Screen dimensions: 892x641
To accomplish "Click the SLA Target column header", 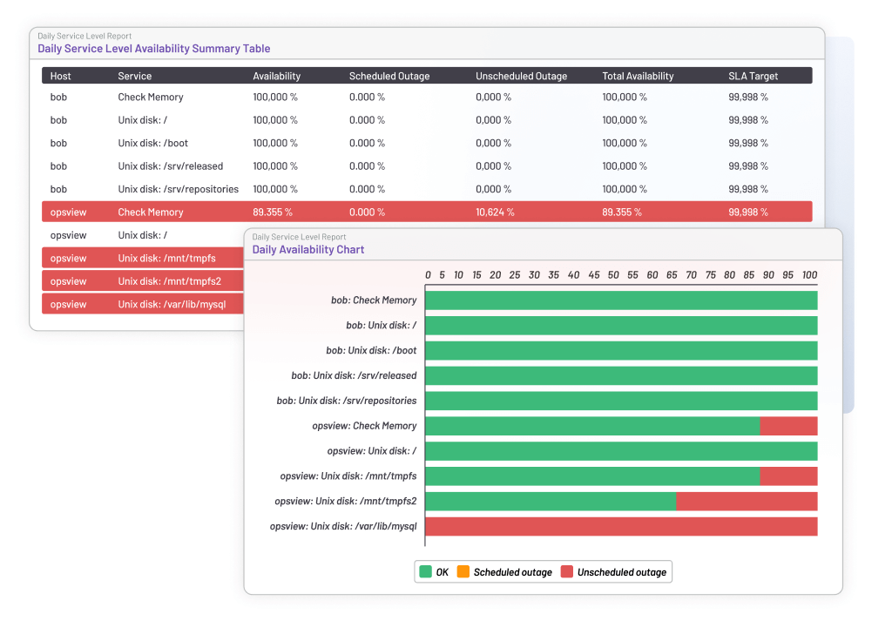I will click(753, 77).
